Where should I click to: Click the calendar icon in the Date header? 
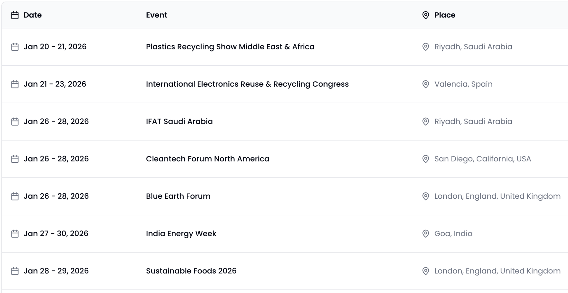(x=15, y=15)
